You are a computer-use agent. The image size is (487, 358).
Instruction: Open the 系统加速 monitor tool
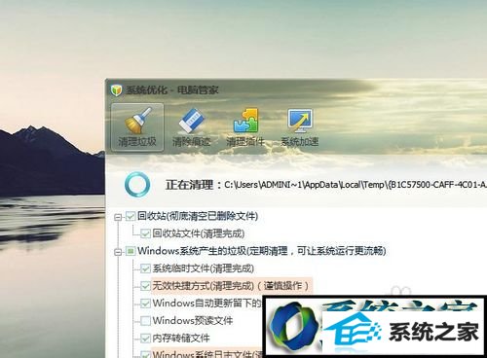(299, 127)
